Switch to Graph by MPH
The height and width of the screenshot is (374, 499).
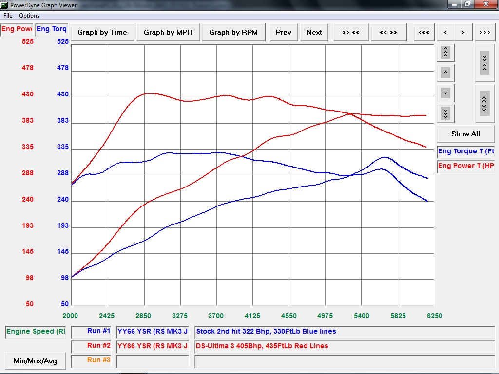click(x=168, y=32)
